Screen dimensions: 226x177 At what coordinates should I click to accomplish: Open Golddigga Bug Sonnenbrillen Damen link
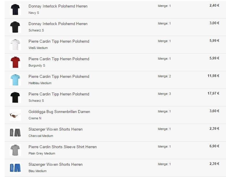tap(59, 112)
